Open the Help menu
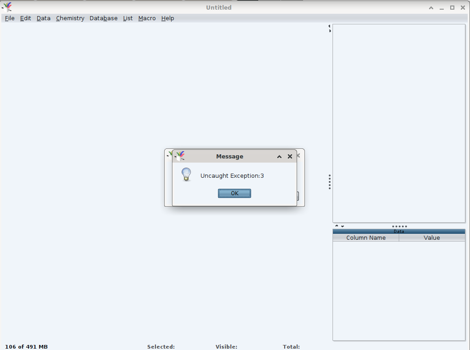 pyautogui.click(x=167, y=18)
